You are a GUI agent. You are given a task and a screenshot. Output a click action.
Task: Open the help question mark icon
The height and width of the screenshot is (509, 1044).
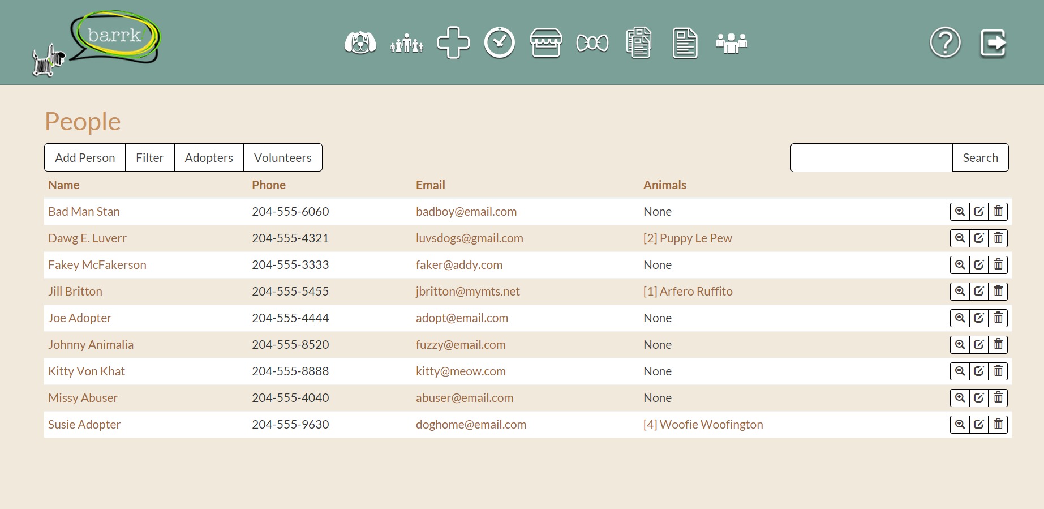(x=946, y=42)
